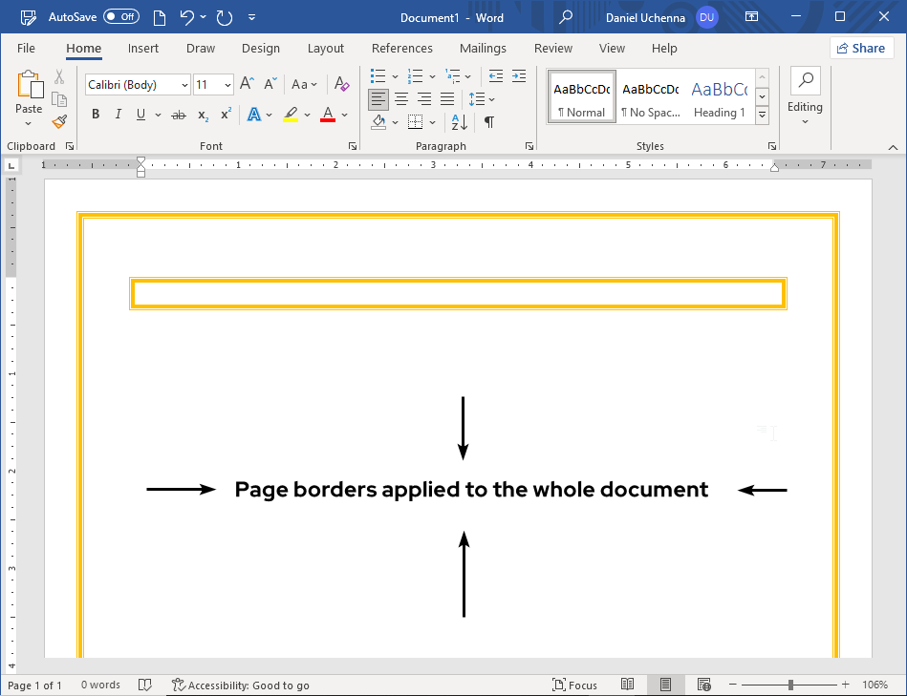This screenshot has width=907, height=696.
Task: Switch to the Design ribbon tab
Action: point(260,48)
